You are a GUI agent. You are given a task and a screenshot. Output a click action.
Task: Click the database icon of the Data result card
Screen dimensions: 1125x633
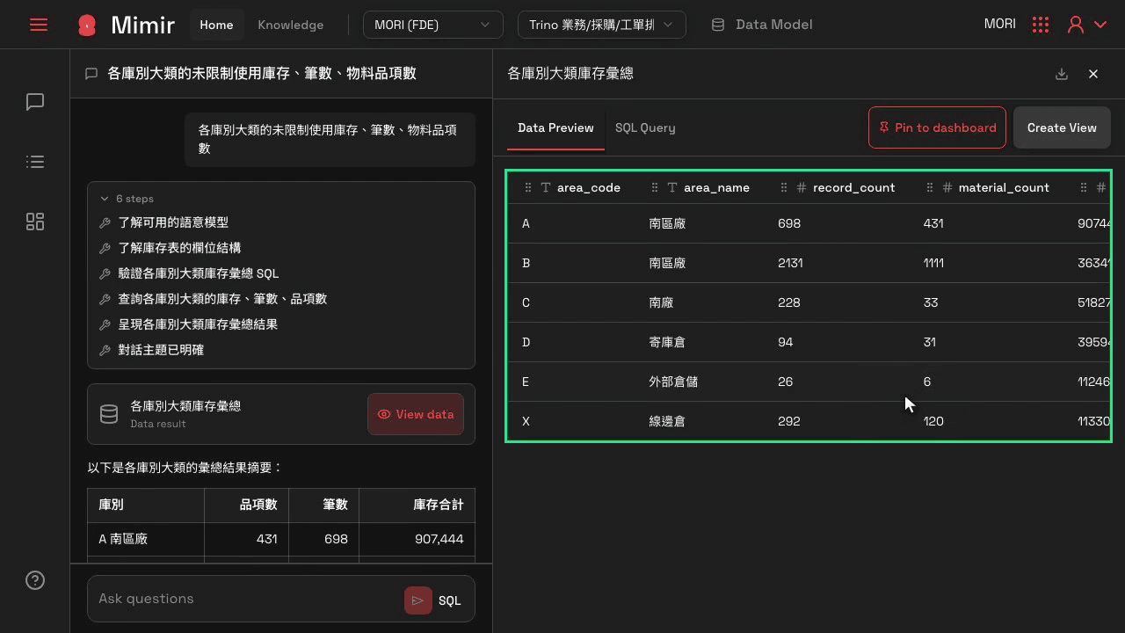pyautogui.click(x=109, y=414)
